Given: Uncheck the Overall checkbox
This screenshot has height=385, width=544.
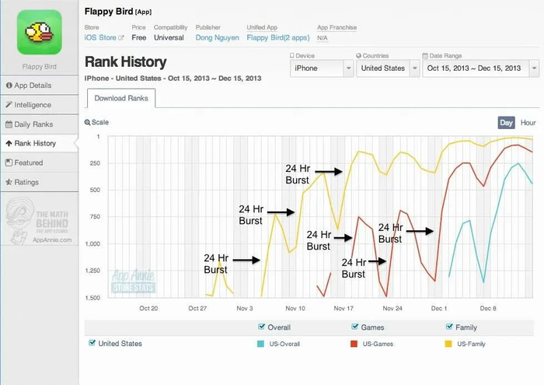Looking at the screenshot, I should tap(260, 327).
